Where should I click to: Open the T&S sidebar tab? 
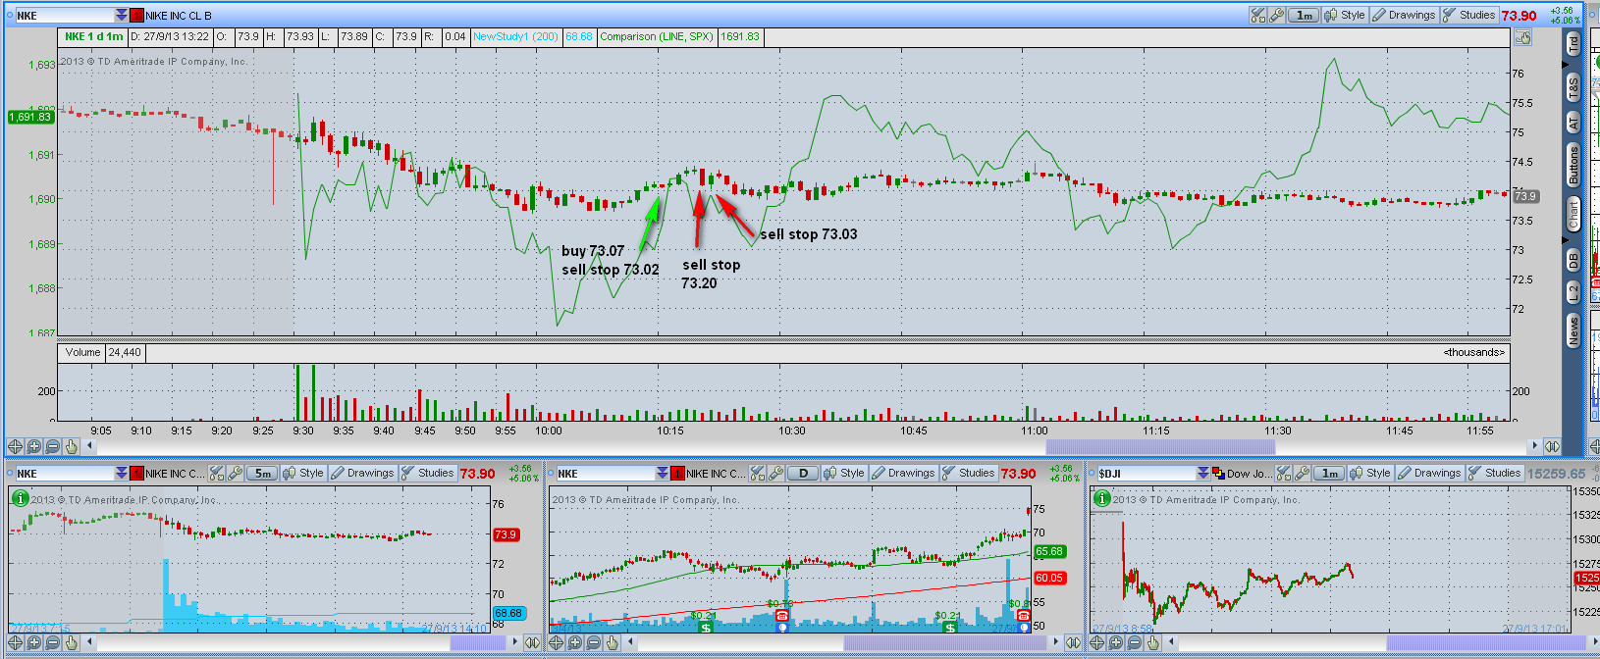point(1573,86)
